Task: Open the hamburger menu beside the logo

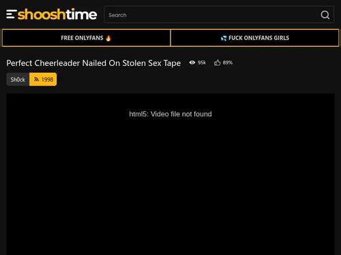Action: (11, 14)
